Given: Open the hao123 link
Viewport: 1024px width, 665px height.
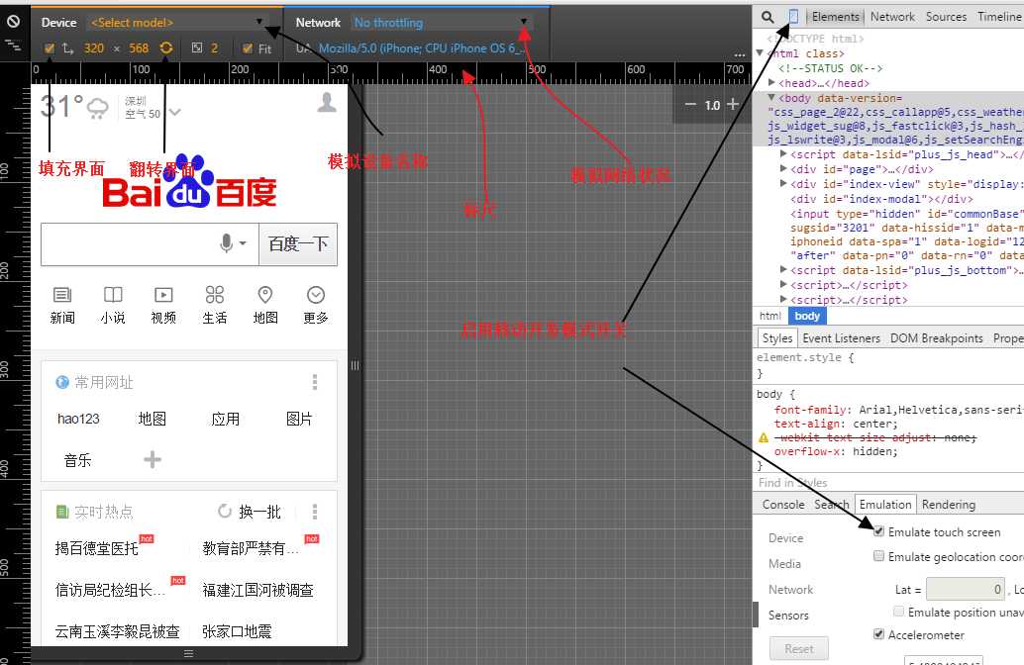Looking at the screenshot, I should [x=78, y=419].
